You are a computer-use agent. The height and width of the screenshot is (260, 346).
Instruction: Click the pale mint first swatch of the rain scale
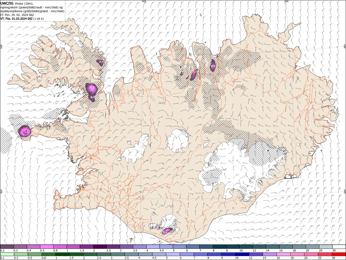tap(7, 254)
